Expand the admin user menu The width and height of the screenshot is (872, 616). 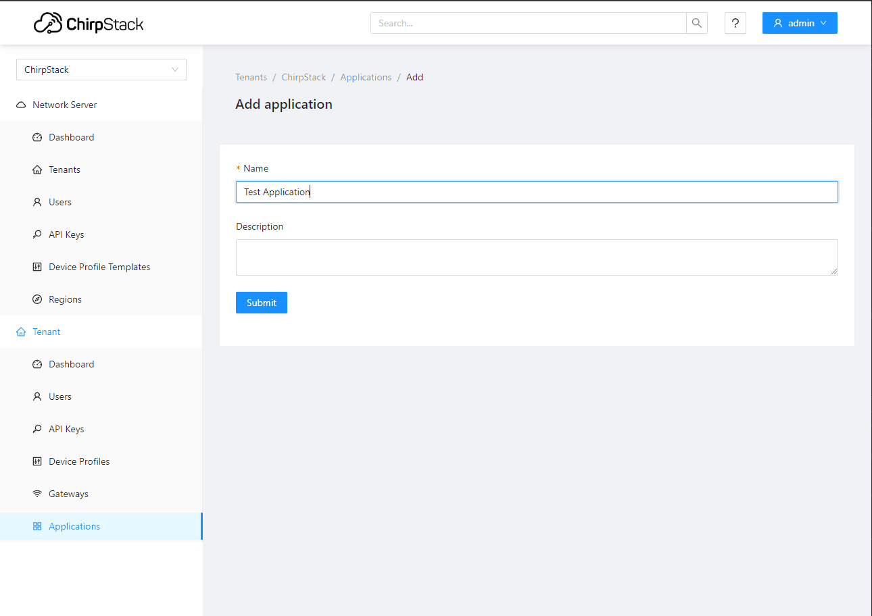tap(800, 23)
